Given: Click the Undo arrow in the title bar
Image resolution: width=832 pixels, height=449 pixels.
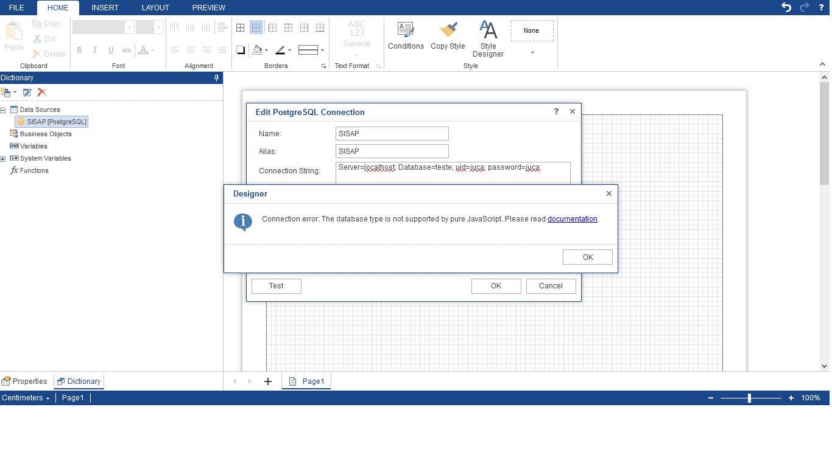Looking at the screenshot, I should tap(786, 7).
